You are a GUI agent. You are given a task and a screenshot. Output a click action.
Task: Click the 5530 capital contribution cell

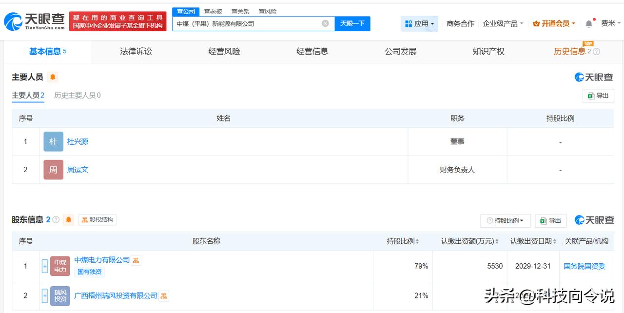(470, 266)
